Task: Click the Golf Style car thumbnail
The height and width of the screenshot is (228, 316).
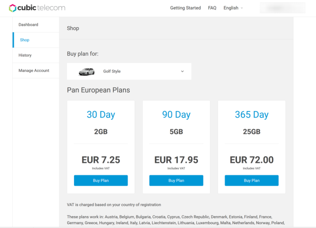Action: (86, 72)
